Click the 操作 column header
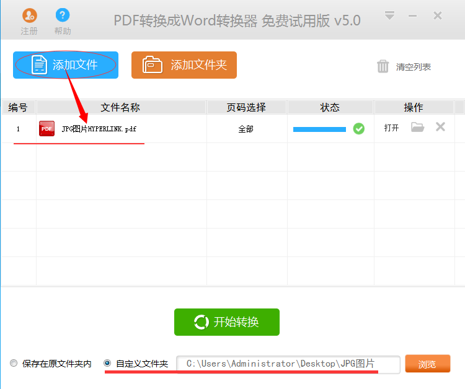Image resolution: width=465 pixels, height=389 pixels. (x=414, y=107)
